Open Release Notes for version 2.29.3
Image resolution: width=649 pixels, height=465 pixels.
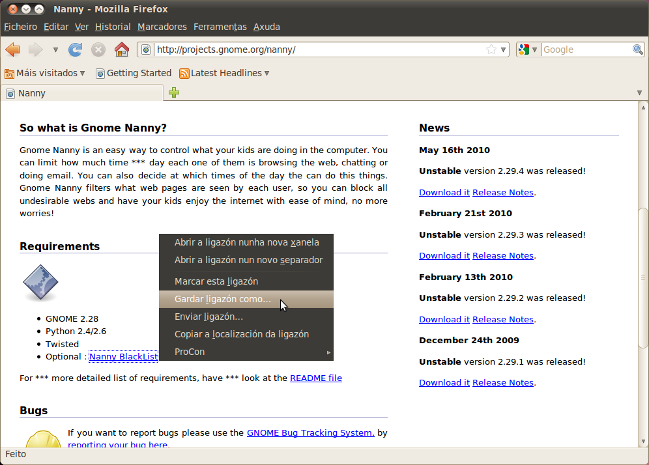pos(503,256)
